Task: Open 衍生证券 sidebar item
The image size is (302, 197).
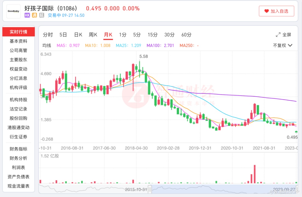Action: coord(19,137)
